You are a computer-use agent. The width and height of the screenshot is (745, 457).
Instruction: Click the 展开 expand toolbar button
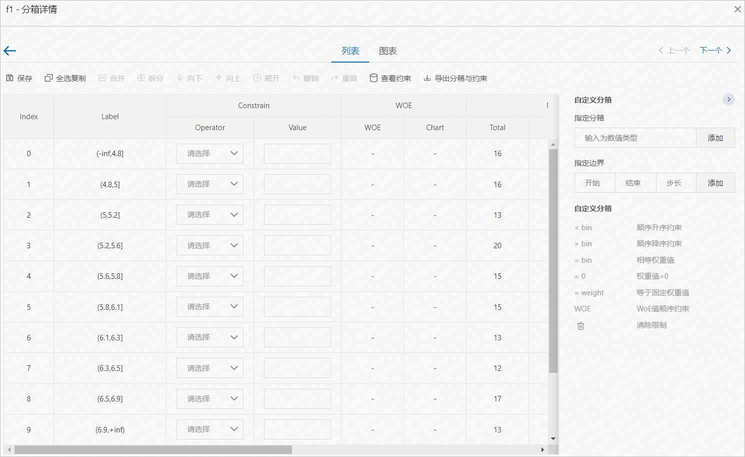coord(266,78)
